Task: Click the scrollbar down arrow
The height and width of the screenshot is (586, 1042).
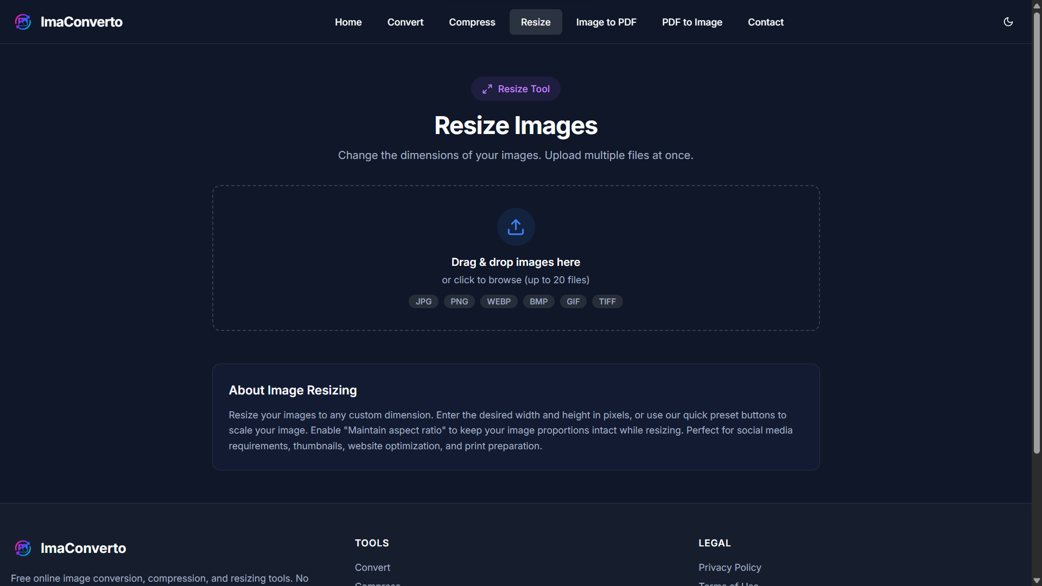Action: tap(1035, 580)
